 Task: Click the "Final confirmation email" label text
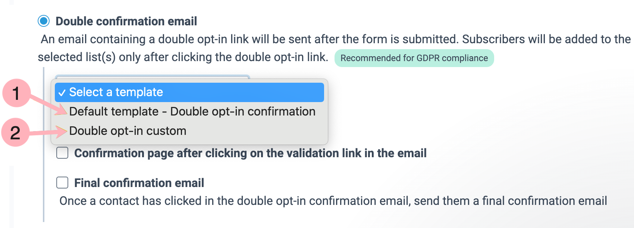click(139, 183)
